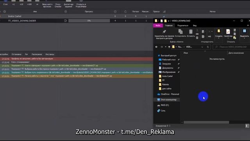This screenshot has height=141, width=250.
Task: Click the +100 attempts button
Action: coord(29,3)
